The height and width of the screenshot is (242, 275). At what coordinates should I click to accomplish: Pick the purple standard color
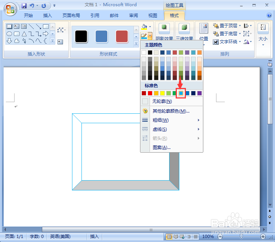pos(199,93)
